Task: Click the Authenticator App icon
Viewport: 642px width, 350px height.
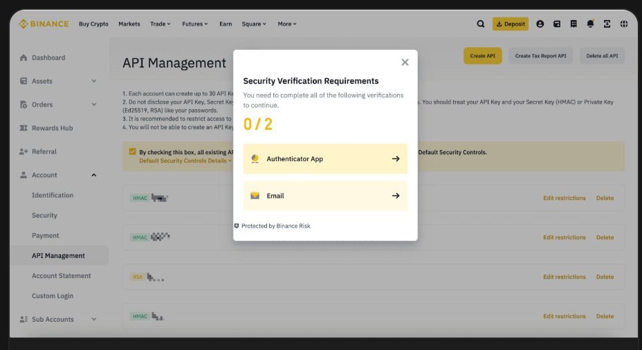Action: pos(255,159)
